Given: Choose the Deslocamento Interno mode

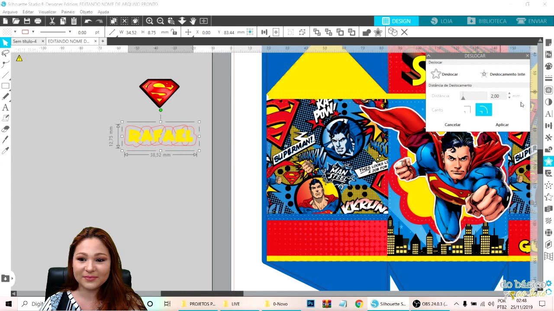Looking at the screenshot, I should coord(502,74).
